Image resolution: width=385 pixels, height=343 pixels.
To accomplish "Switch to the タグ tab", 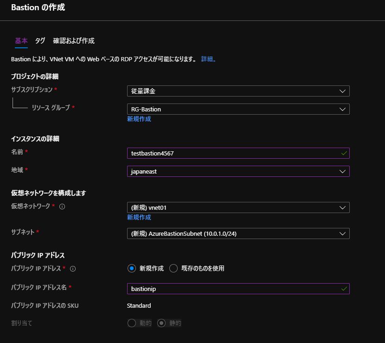I will 40,40.
